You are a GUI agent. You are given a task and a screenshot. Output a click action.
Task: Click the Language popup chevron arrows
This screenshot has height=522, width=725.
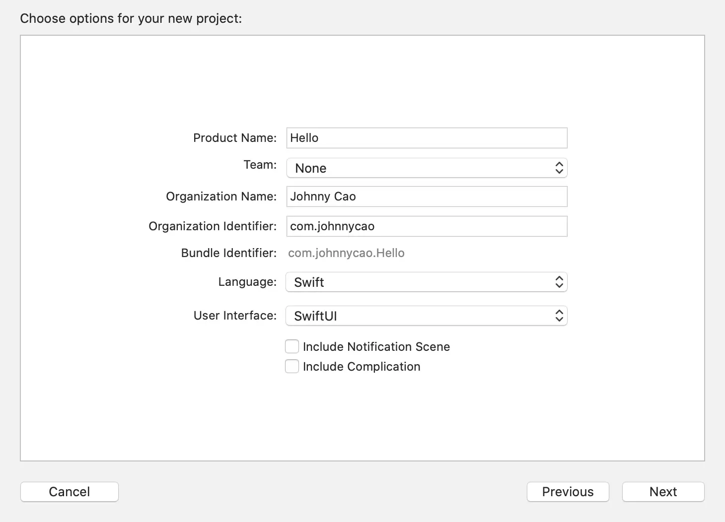point(559,282)
